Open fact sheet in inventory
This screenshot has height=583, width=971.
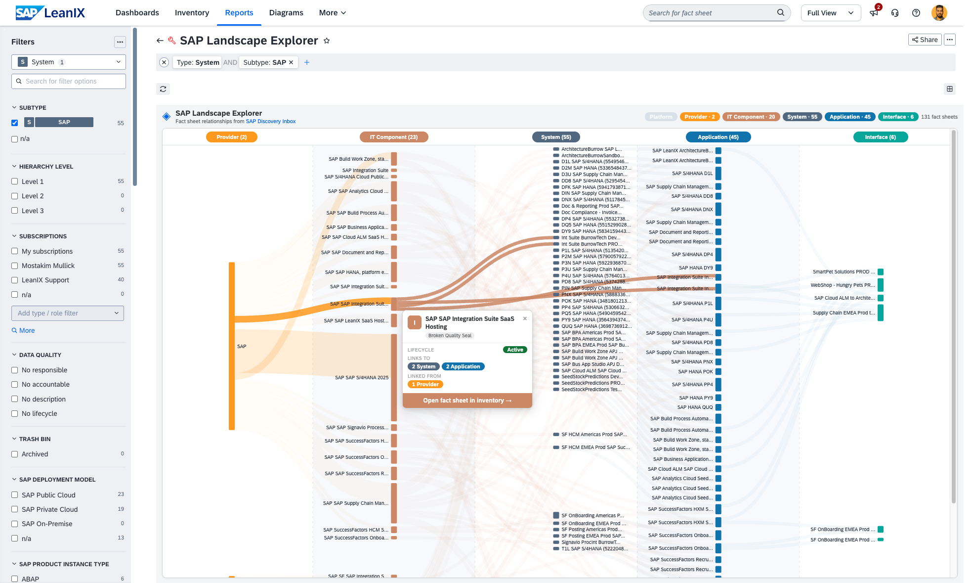(x=467, y=401)
